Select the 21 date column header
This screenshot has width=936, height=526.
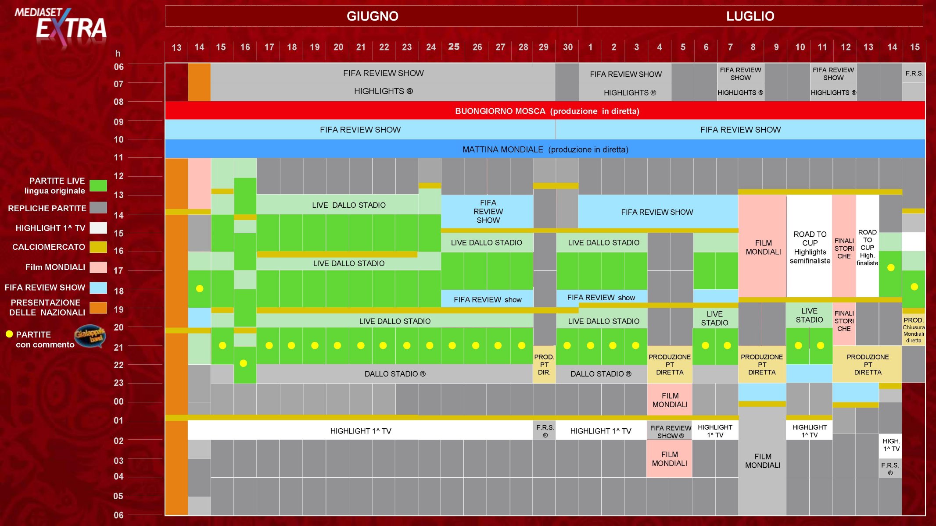pos(361,47)
